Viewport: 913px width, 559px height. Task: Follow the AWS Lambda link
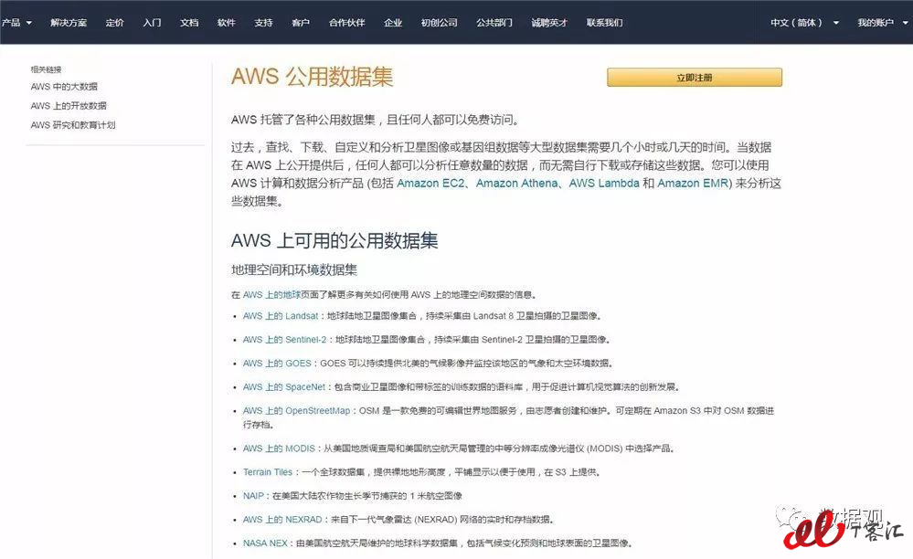(x=604, y=184)
